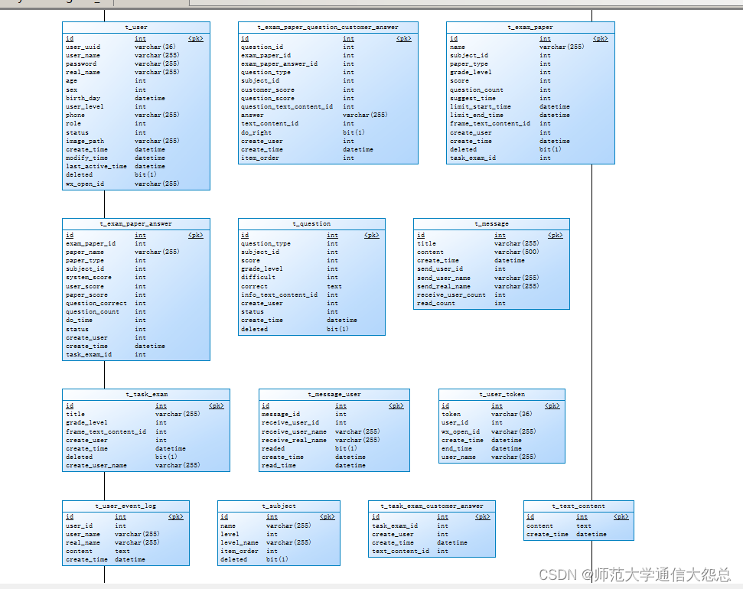The height and width of the screenshot is (589, 743).
Task: Select the t_text_content table title
Action: pyautogui.click(x=578, y=506)
